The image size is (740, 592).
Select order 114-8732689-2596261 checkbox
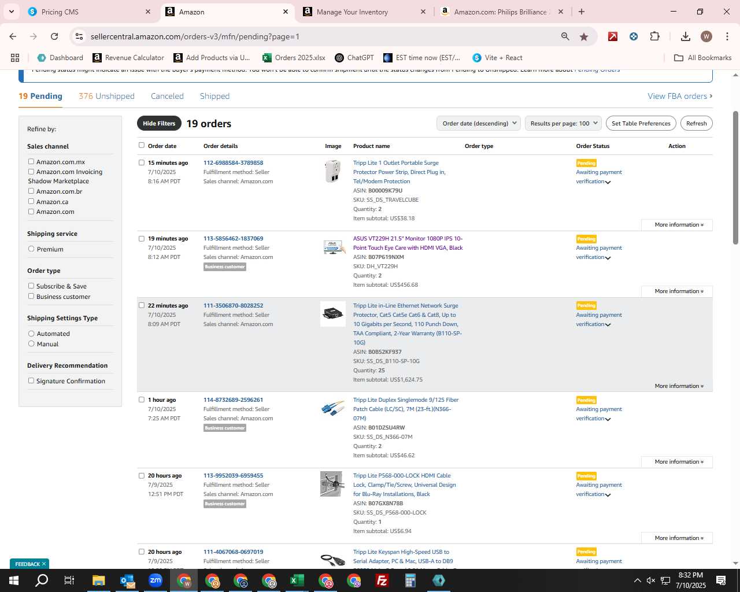pyautogui.click(x=142, y=399)
